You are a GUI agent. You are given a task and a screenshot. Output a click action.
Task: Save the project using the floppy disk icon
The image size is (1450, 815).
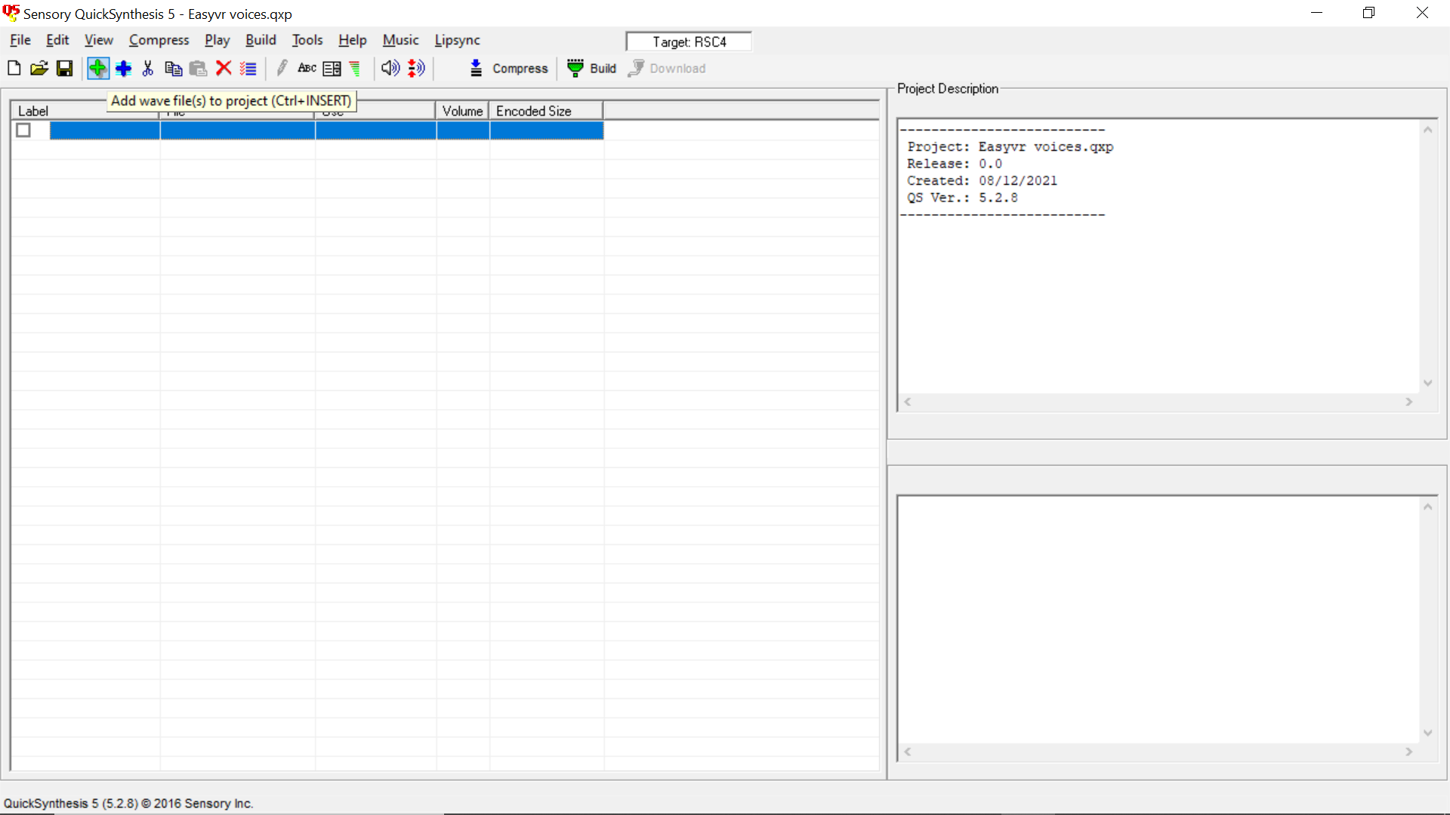[x=65, y=69]
